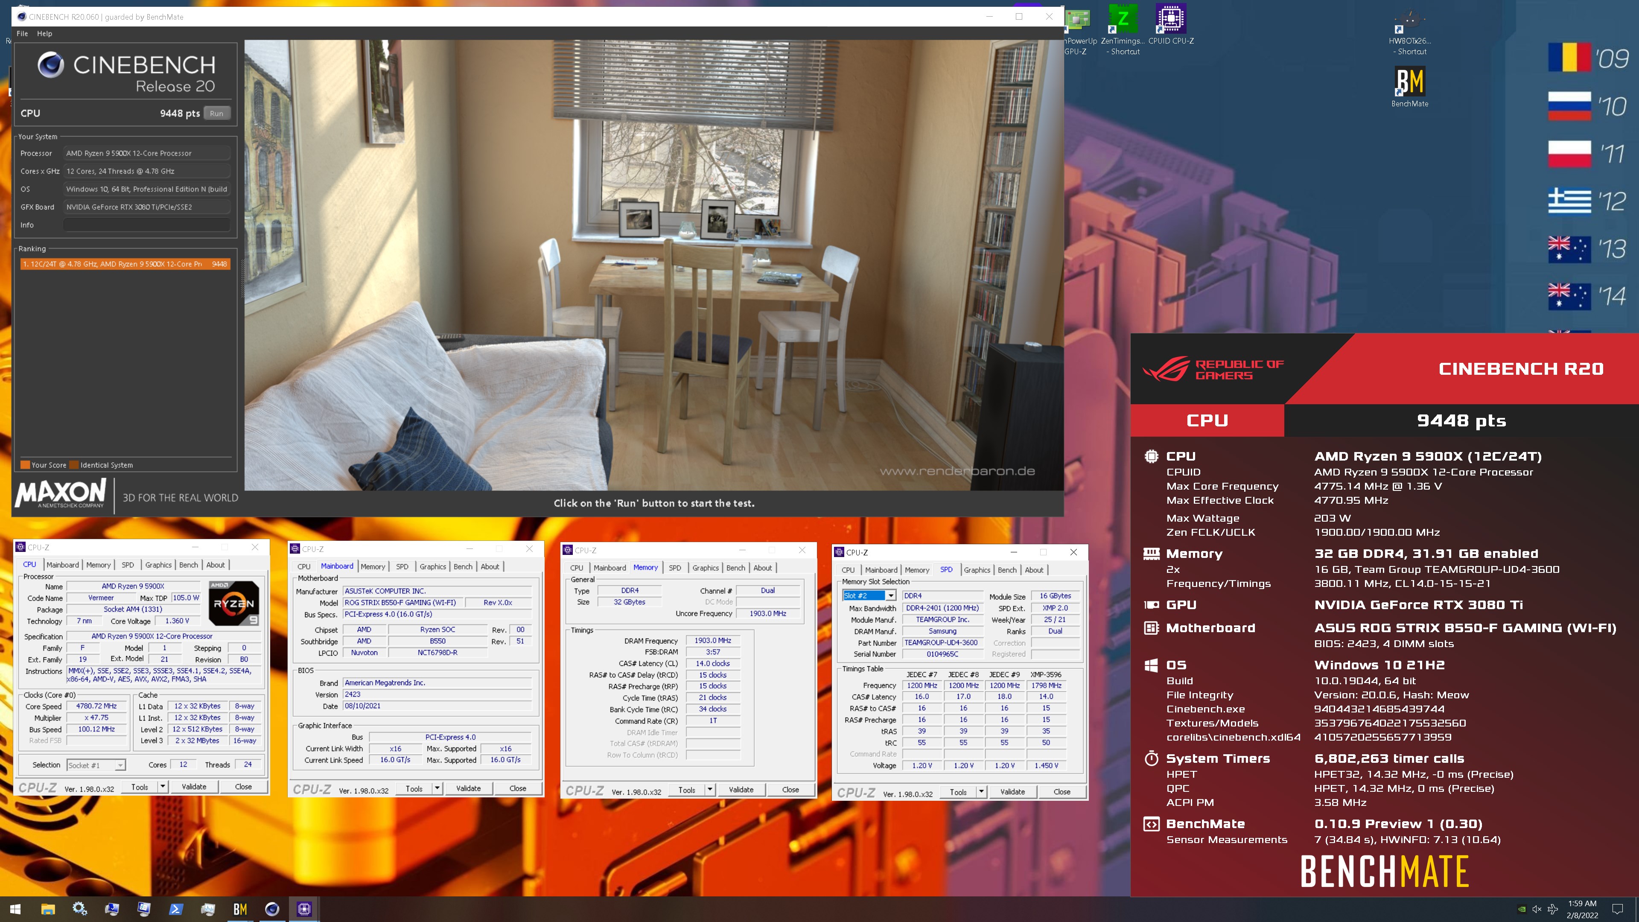
Task: Expand the Tools arrow in the CPU-Z SPD window
Action: tap(982, 791)
